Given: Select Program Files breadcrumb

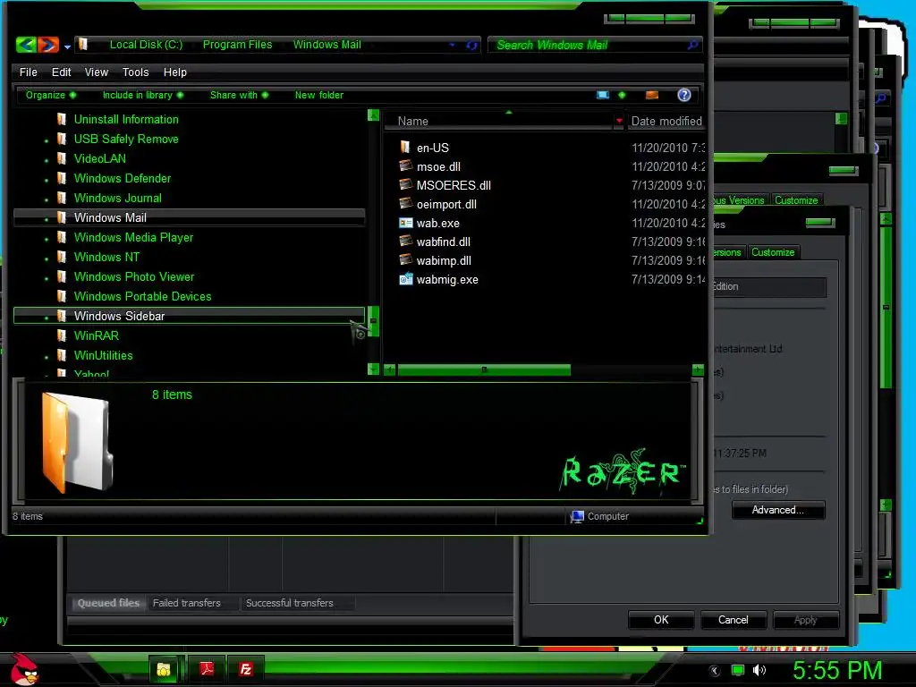Looking at the screenshot, I should [x=237, y=45].
